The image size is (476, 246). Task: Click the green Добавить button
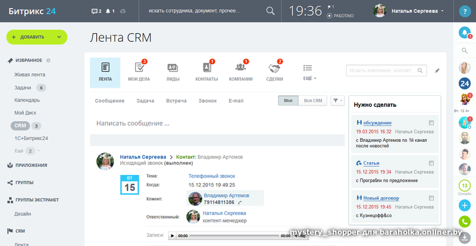click(x=37, y=37)
